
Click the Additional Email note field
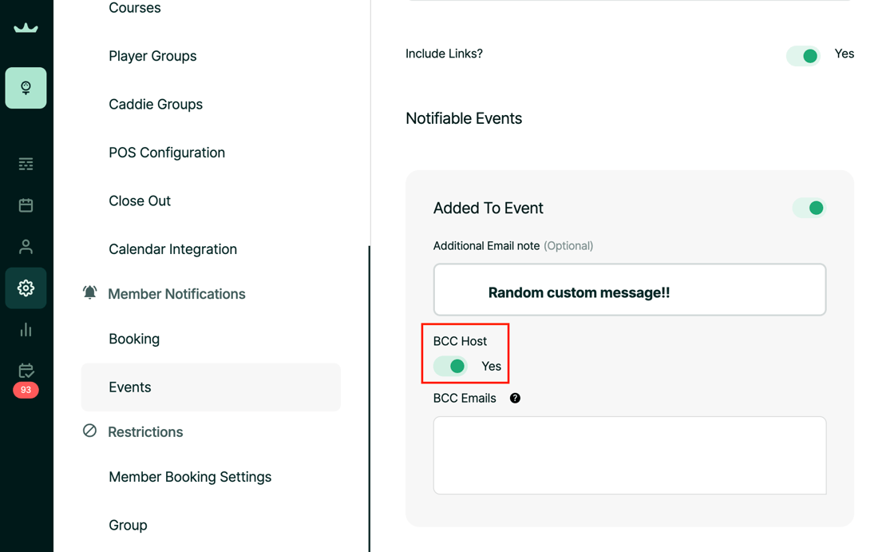[x=629, y=290]
